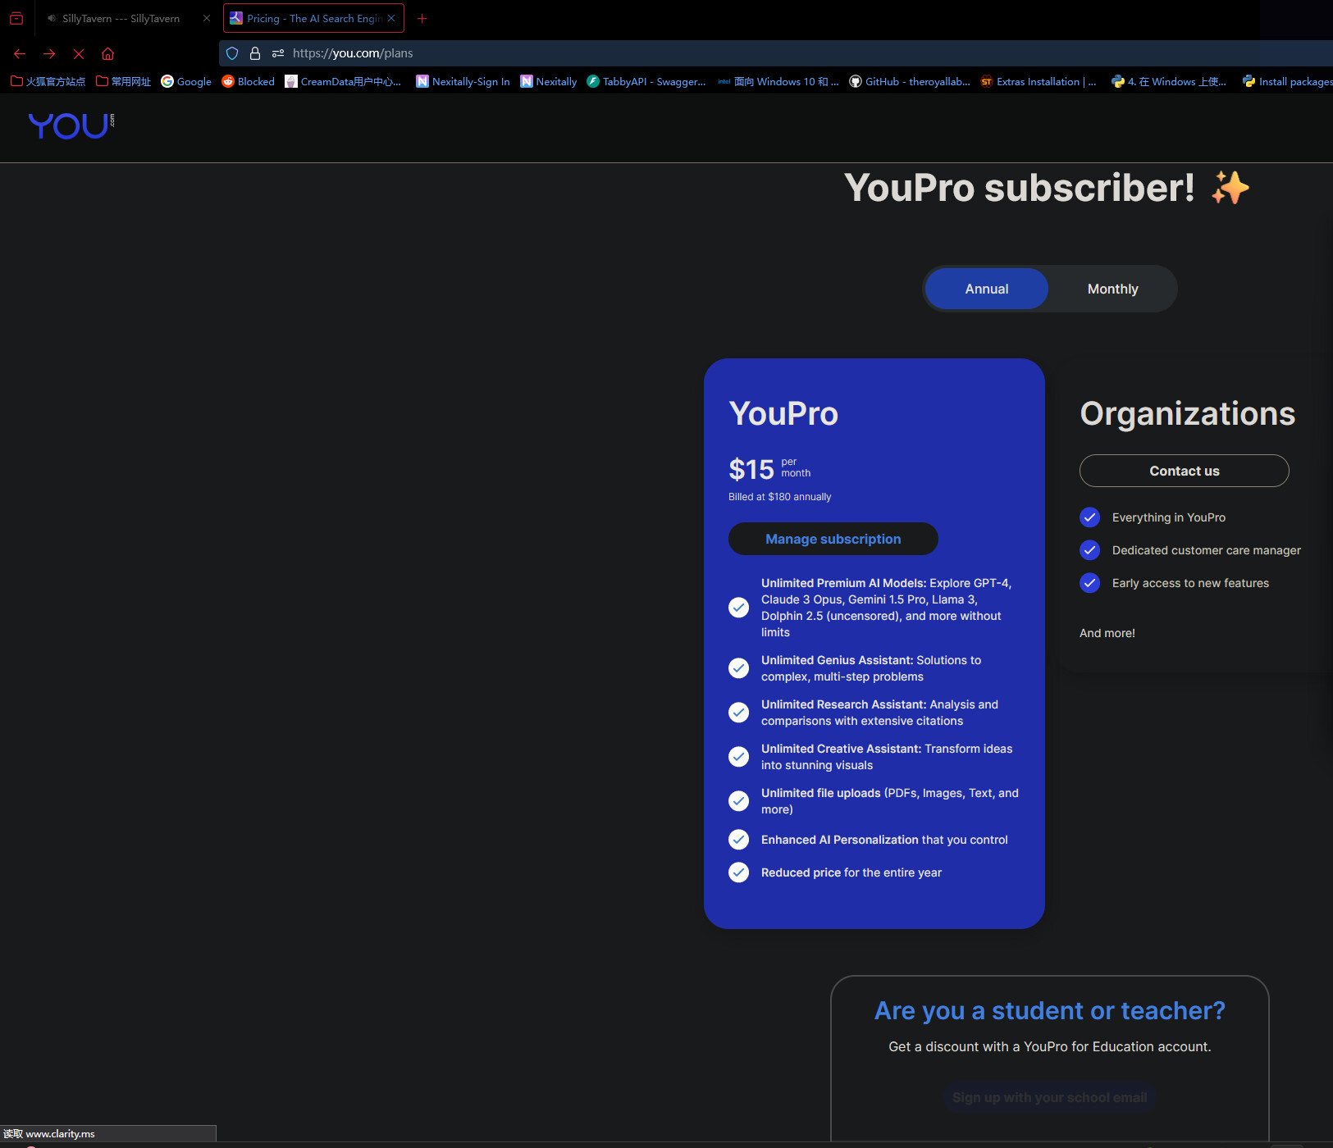
Task: Close the Pricing tab
Action: click(x=391, y=18)
